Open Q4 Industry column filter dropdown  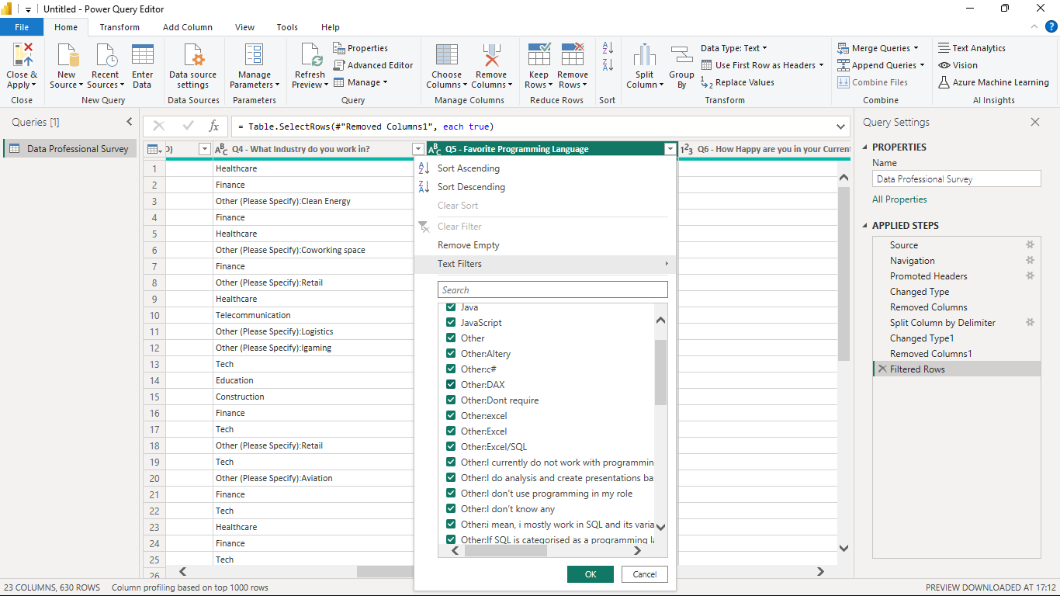418,149
